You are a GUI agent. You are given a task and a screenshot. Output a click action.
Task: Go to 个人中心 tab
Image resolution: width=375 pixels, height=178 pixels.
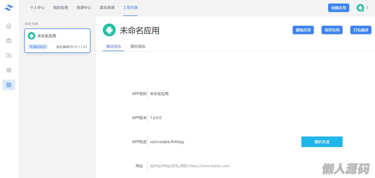[37, 8]
